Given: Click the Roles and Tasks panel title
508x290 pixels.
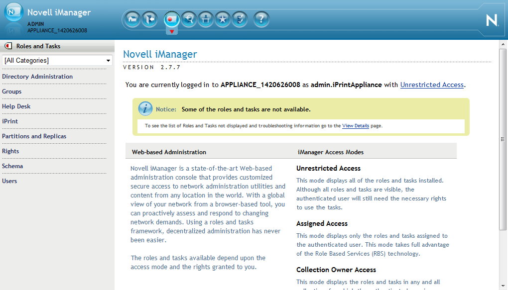Looking at the screenshot, I should click(x=38, y=46).
